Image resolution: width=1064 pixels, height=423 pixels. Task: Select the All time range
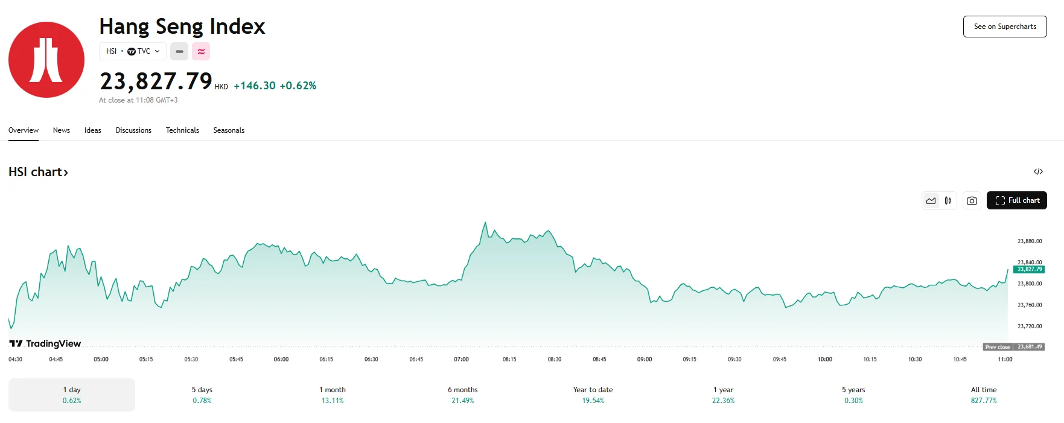tap(984, 395)
